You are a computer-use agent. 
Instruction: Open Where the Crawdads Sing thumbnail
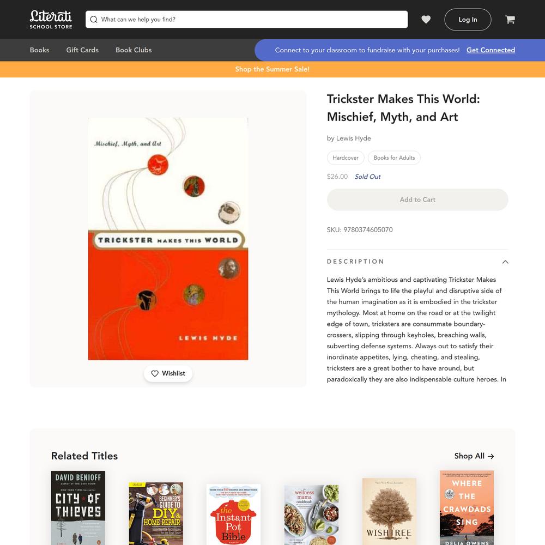coord(467,508)
